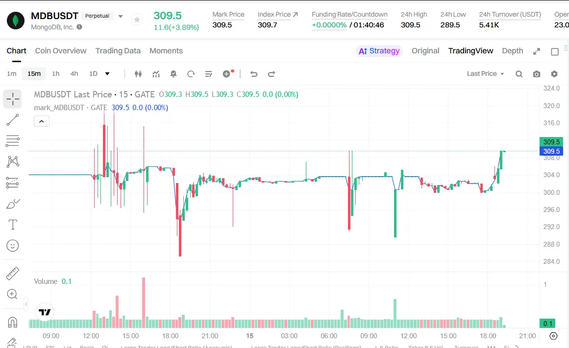Open the Last Price dropdown
The image size is (569, 348).
(x=486, y=73)
